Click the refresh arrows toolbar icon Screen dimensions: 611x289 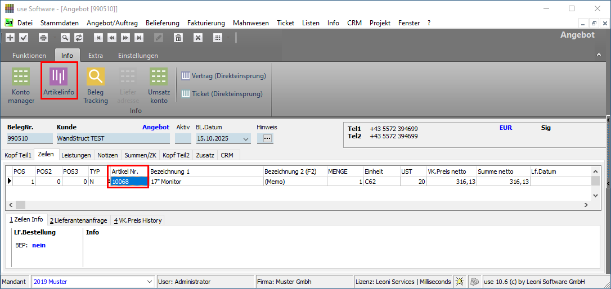point(79,38)
